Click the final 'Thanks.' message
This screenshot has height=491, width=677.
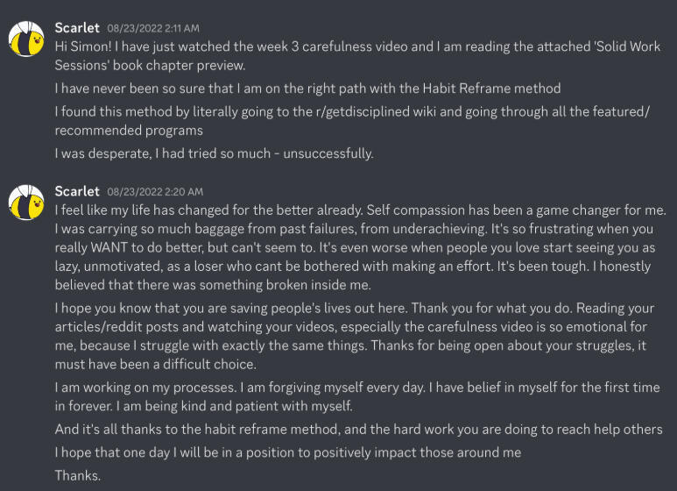(78, 476)
